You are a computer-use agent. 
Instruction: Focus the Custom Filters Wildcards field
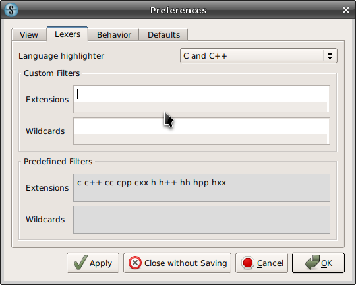(202, 131)
